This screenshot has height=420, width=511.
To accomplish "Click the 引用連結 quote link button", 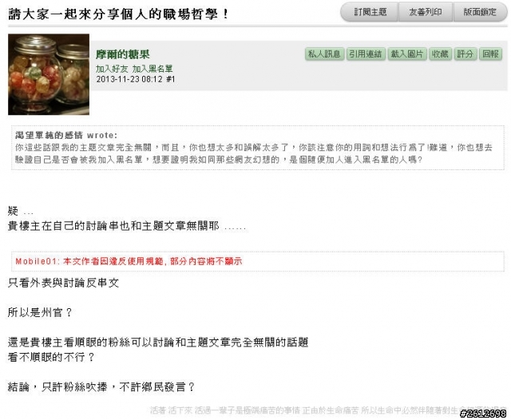I will click(x=366, y=53).
